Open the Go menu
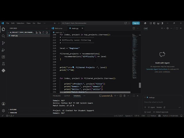This screenshot has width=184, height=138. pyautogui.click(x=34, y=23)
